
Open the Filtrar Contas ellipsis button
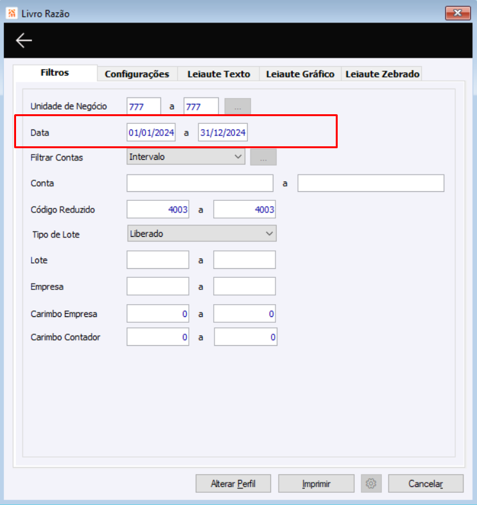coord(263,157)
